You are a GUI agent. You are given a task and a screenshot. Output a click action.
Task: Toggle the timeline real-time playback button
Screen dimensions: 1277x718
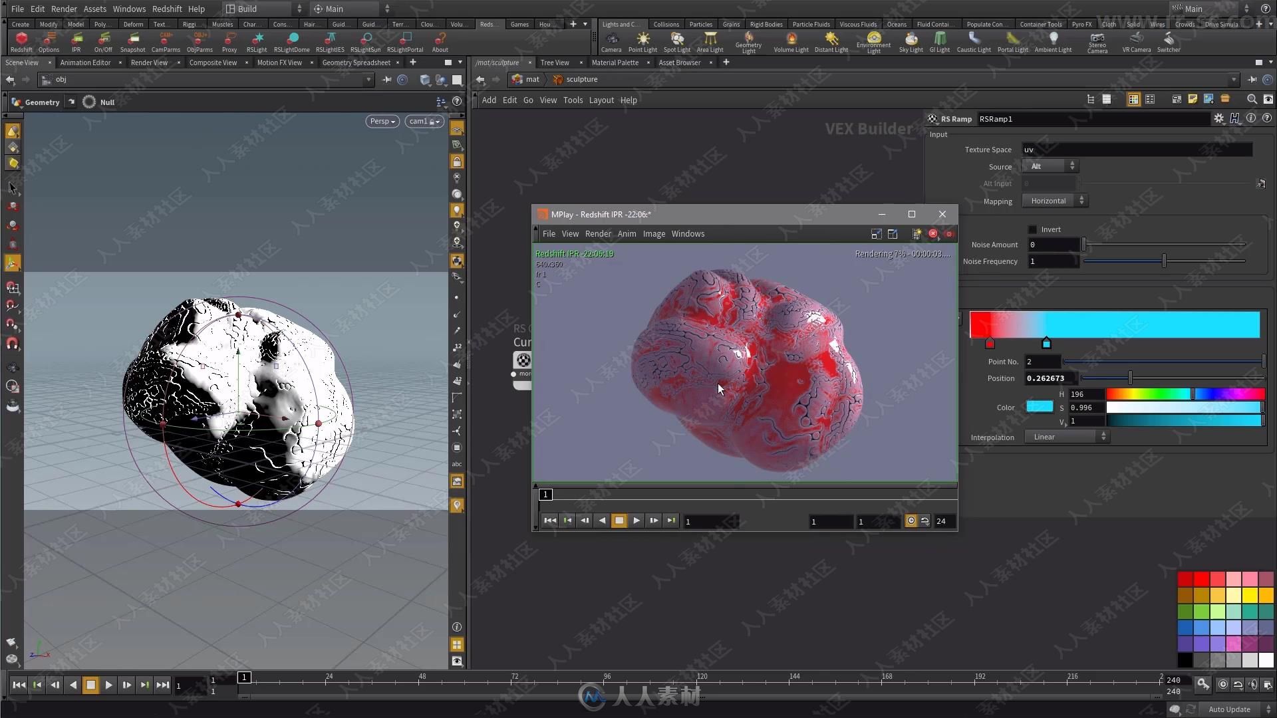pos(1222,684)
